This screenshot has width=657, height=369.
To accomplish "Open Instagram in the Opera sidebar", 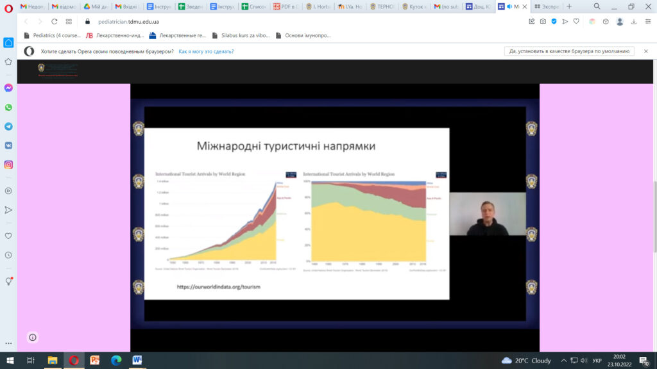I will coord(8,165).
